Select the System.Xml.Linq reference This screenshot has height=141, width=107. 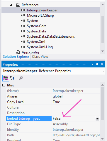coord(40,47)
